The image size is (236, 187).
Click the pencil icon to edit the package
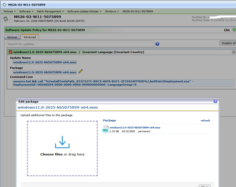80,72
